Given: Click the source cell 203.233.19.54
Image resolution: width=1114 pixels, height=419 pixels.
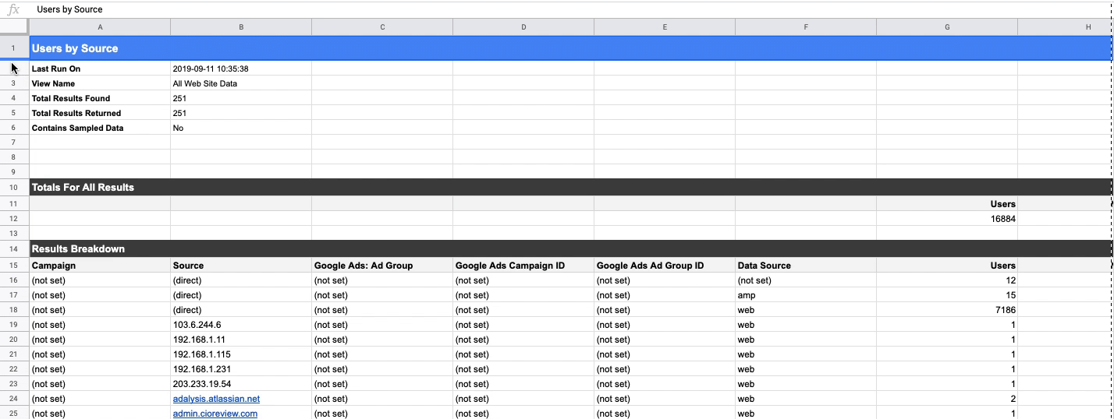Looking at the screenshot, I should 241,384.
